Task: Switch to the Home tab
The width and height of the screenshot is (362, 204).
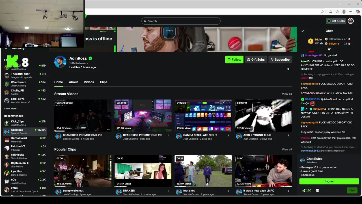Action: (59, 82)
